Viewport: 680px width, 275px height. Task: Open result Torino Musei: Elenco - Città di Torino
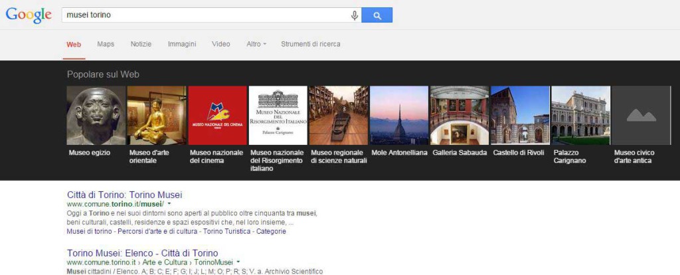143,253
